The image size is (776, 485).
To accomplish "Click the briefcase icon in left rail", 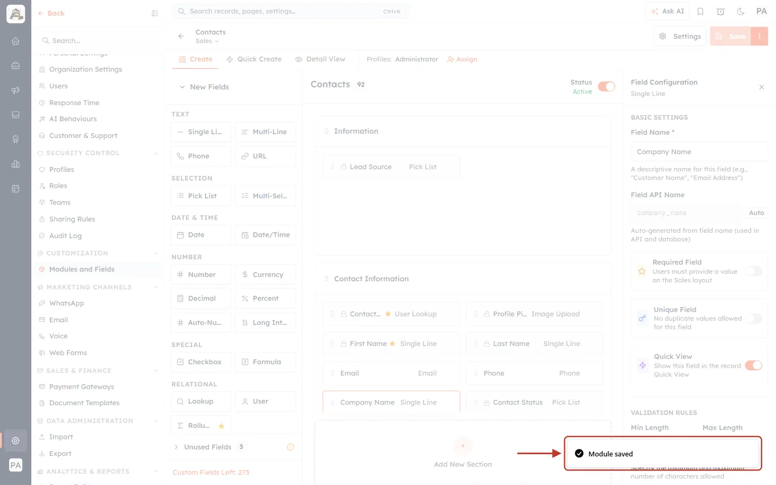I will click(16, 66).
